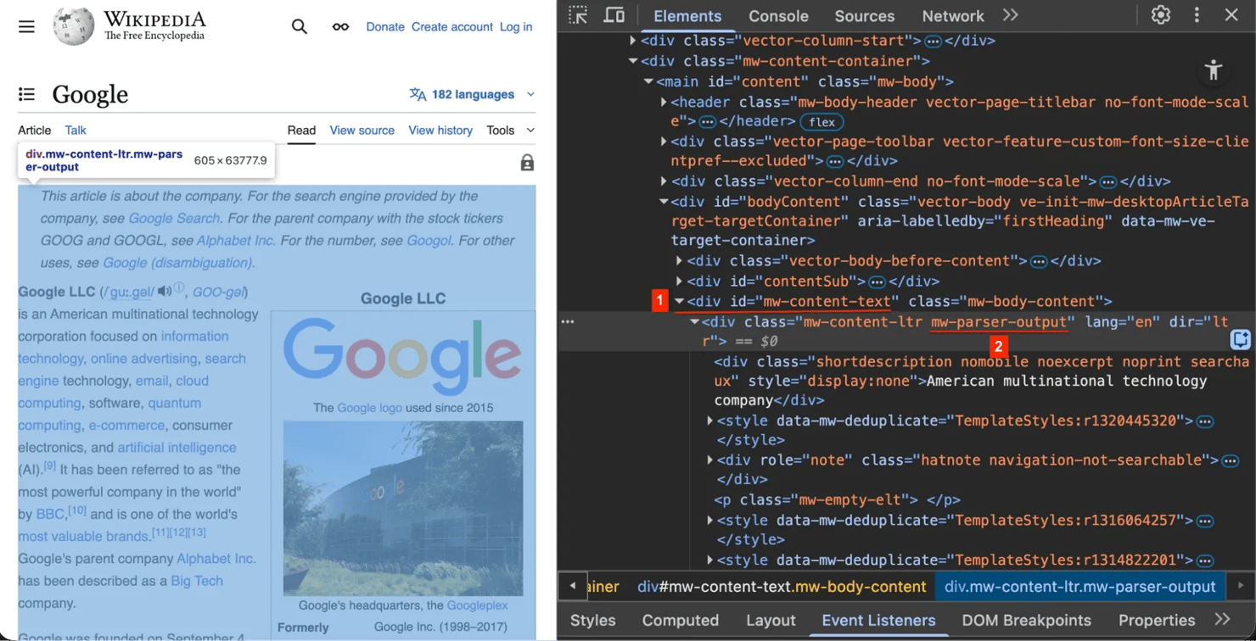The height and width of the screenshot is (641, 1256).
Task: Activate the DevTools inspect element picker
Action: click(x=578, y=15)
